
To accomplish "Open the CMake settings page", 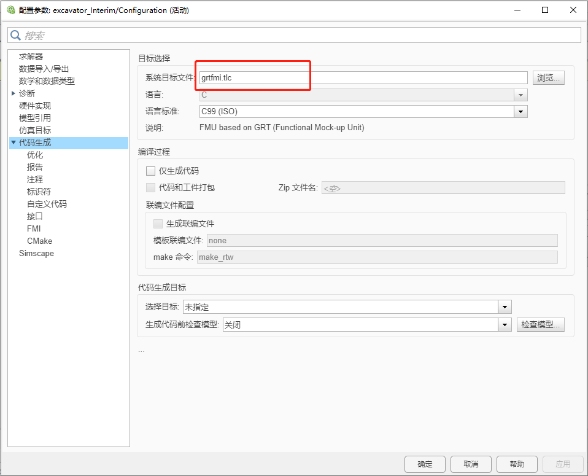I will click(x=39, y=241).
